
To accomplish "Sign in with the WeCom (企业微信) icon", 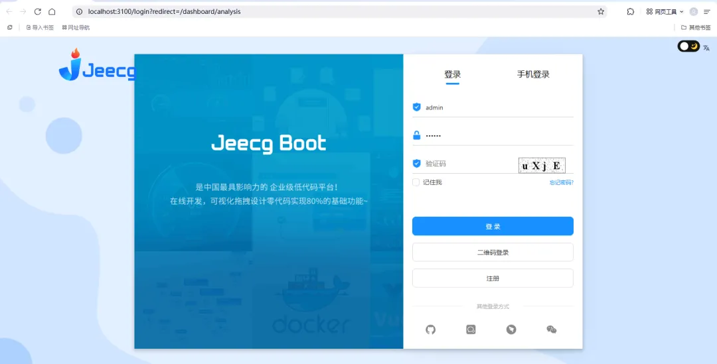I will (471, 330).
